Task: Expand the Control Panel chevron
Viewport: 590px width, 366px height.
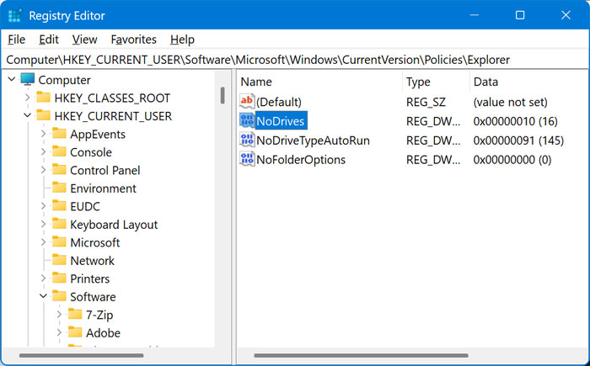Action: [x=43, y=170]
